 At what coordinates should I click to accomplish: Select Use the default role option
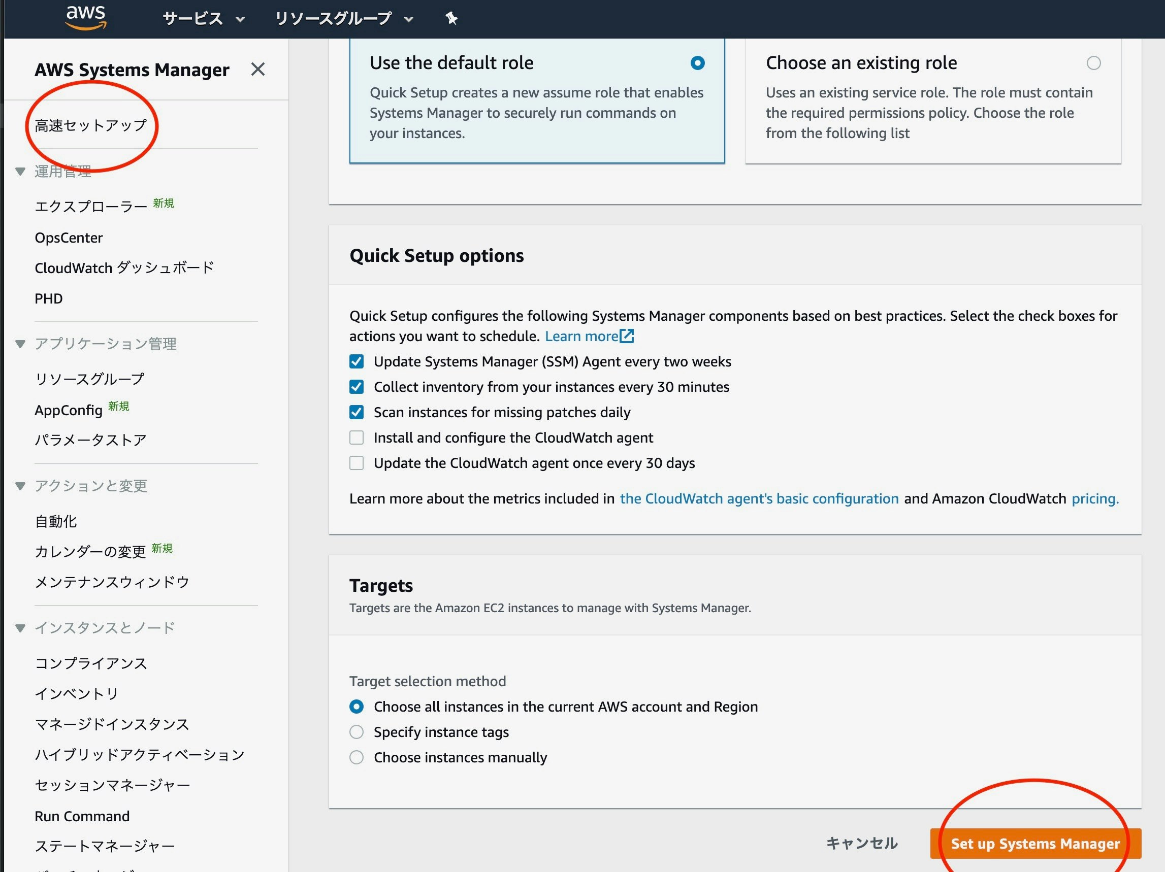(x=697, y=63)
